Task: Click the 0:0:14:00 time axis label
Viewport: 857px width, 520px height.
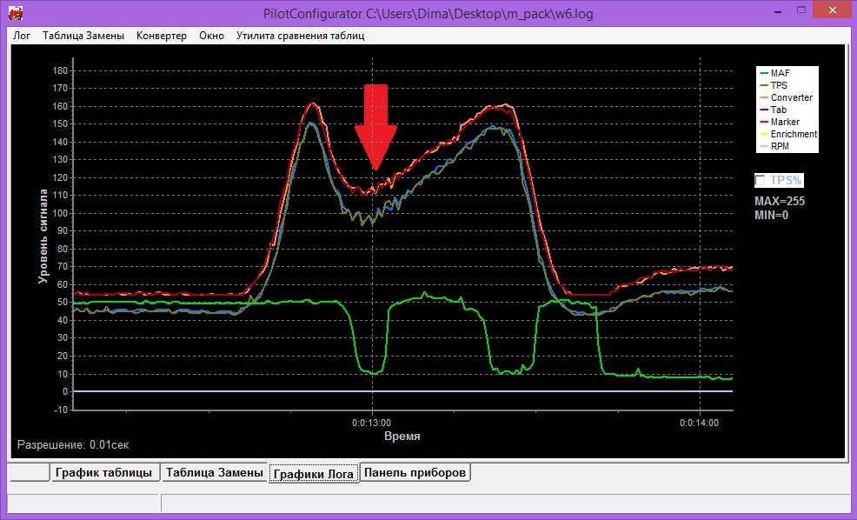Action: tap(699, 423)
